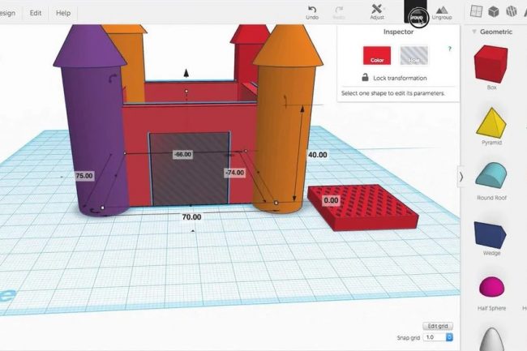
Task: Click the Edit grid button
Action: (x=439, y=326)
